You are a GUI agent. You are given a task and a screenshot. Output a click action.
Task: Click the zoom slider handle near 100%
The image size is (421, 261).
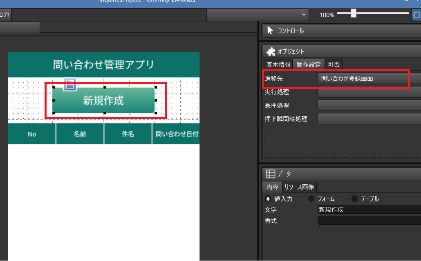click(354, 13)
